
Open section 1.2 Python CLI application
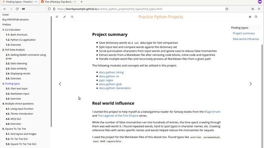[21, 40]
